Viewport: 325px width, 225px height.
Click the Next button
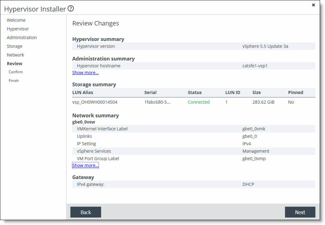[x=300, y=212]
